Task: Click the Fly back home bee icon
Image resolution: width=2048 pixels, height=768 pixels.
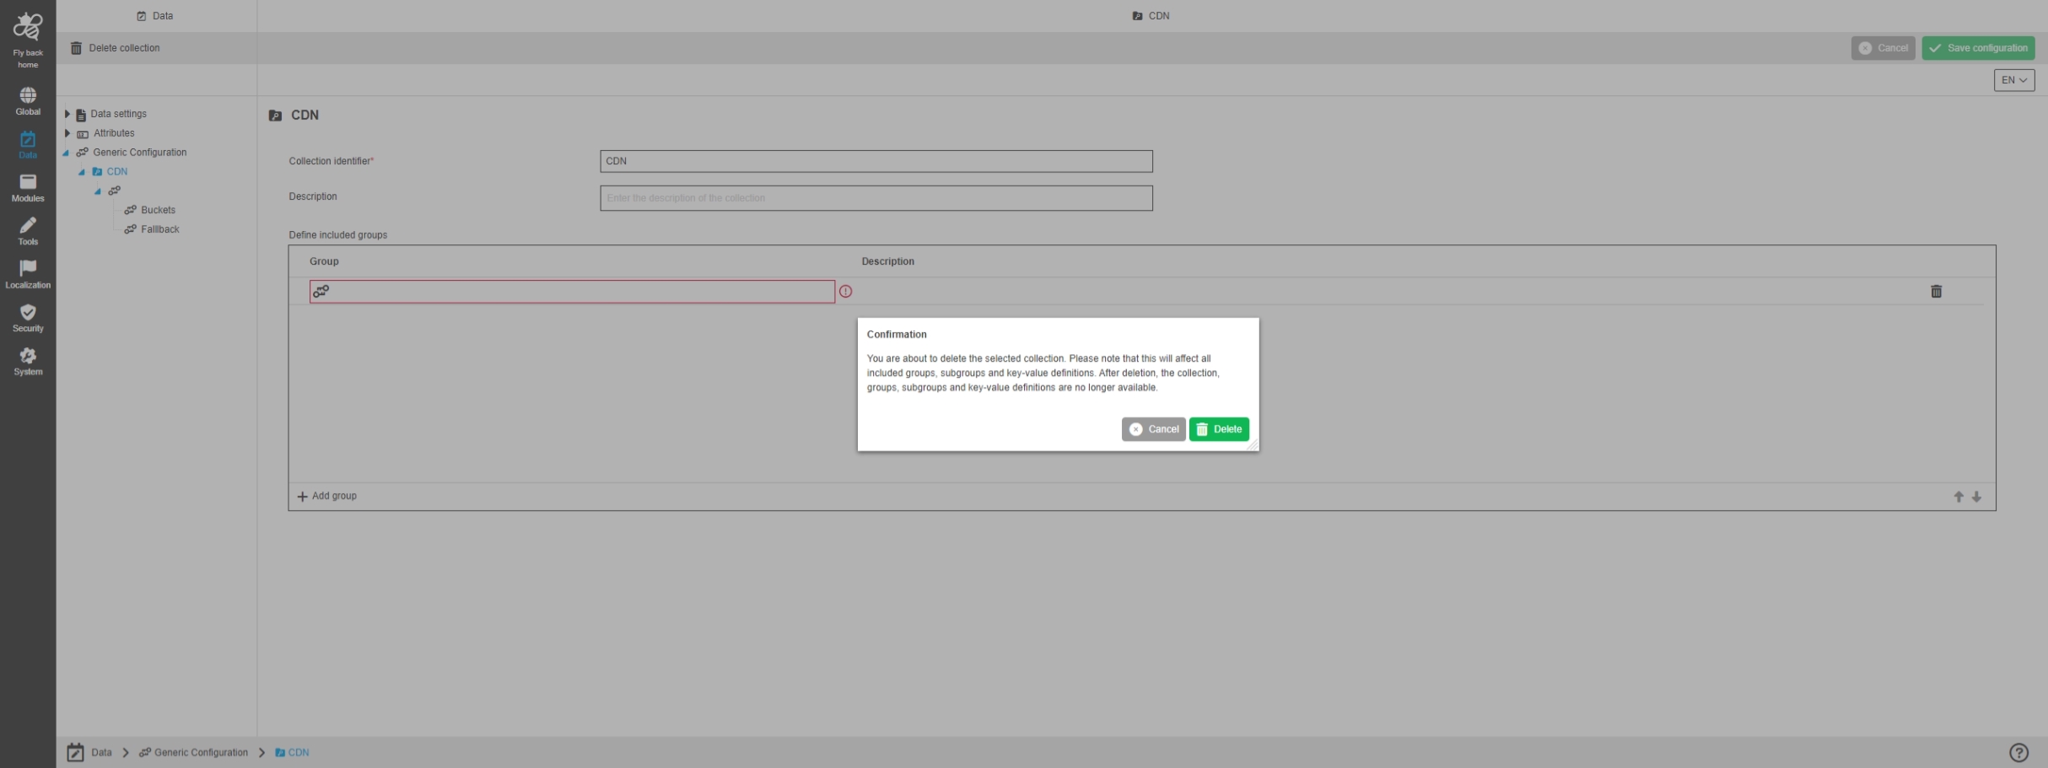Action: [x=28, y=28]
